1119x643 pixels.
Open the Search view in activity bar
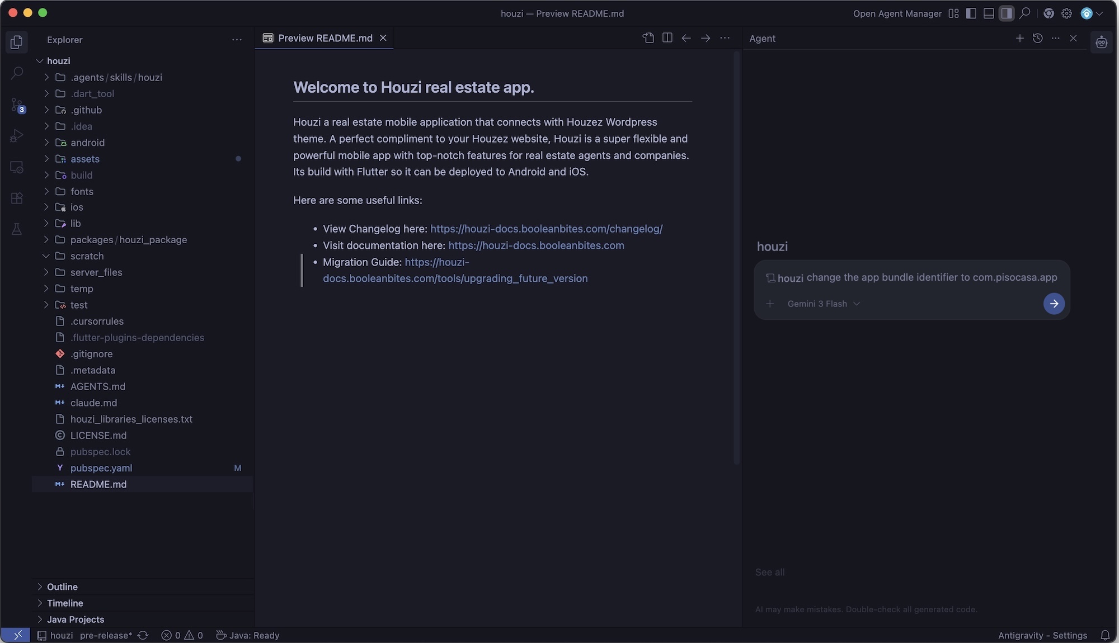tap(17, 73)
